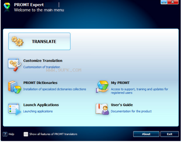Open Access to support, training and updates link
The width and height of the screenshot is (181, 142).
point(139,91)
